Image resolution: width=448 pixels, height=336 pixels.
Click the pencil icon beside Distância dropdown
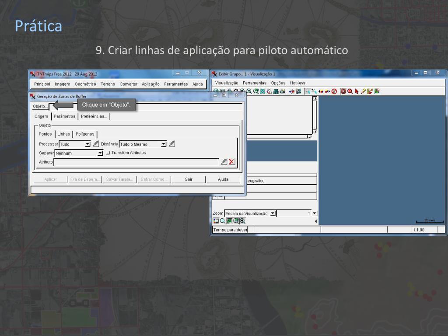171,143
